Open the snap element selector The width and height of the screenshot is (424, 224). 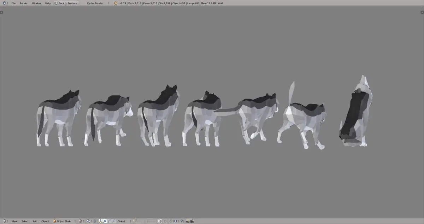(176, 221)
